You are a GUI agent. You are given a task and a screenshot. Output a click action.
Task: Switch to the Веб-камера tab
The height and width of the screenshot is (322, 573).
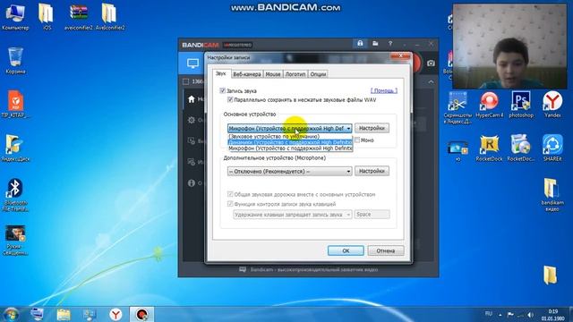[x=247, y=74]
